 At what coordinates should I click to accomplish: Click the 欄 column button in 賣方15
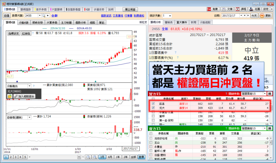[270, 129]
